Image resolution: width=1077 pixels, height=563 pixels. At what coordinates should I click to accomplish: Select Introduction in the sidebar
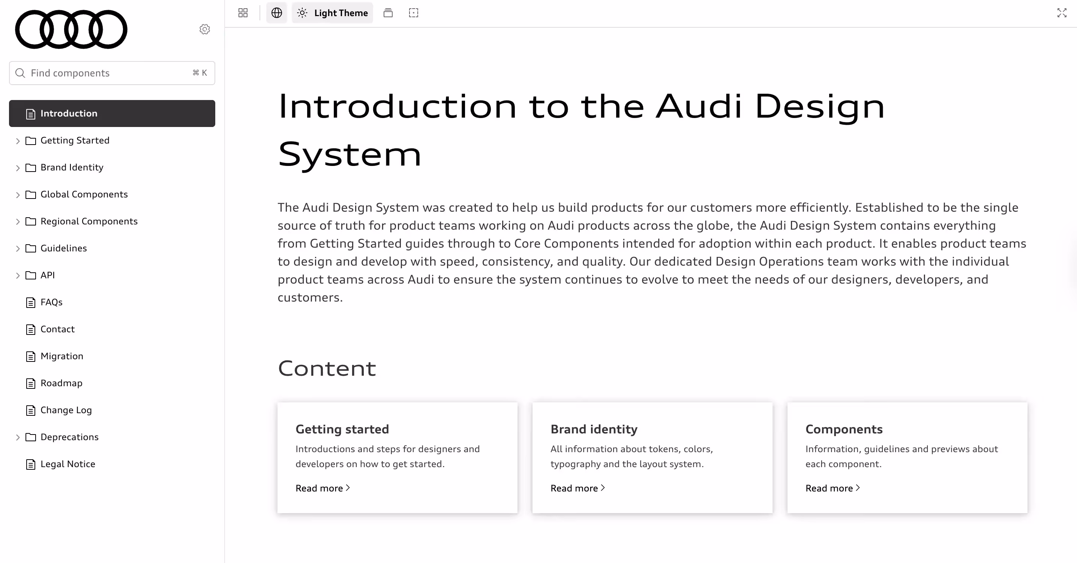112,113
